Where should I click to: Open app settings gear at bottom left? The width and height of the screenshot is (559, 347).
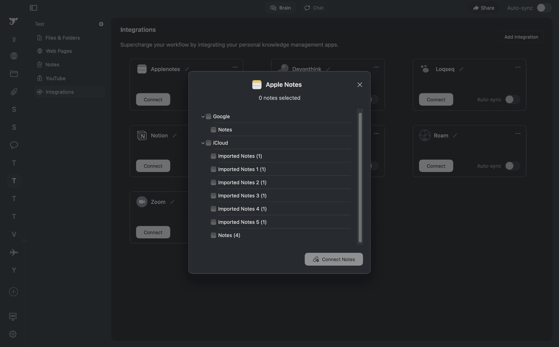coord(13,334)
